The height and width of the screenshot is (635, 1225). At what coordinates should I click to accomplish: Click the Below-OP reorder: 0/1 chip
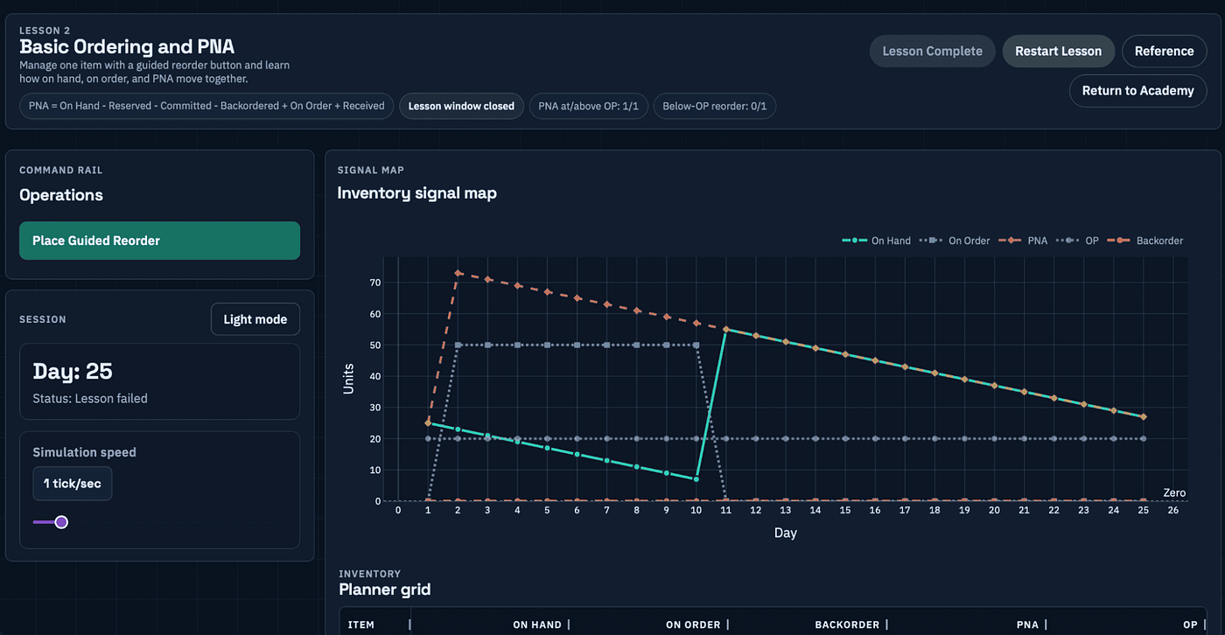[714, 106]
